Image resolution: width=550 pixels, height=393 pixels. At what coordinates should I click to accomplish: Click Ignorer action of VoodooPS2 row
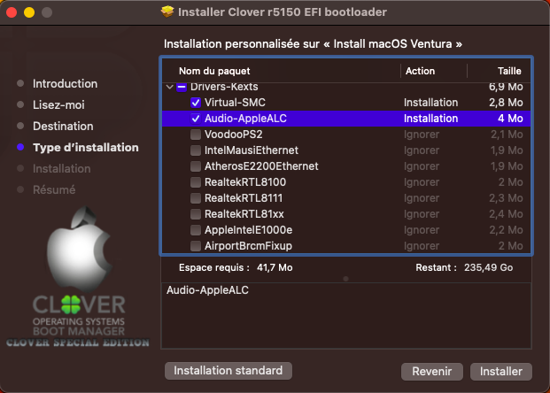coord(422,135)
